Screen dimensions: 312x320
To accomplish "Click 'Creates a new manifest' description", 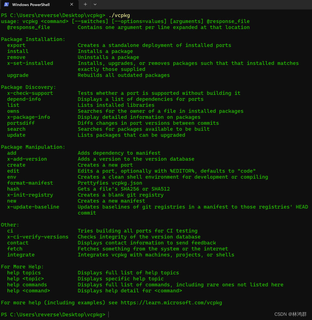I will pos(112,201).
